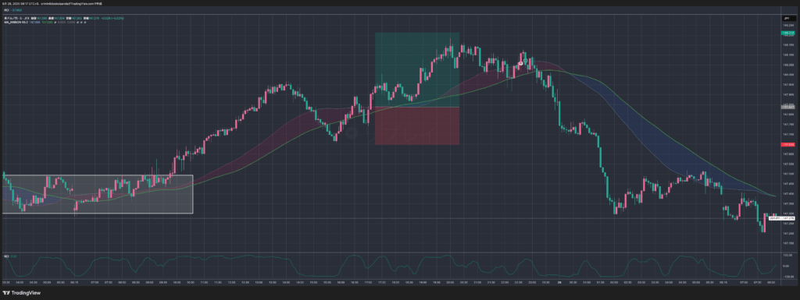Click the USDJPY current price tag
The height and width of the screenshot is (300, 800).
coord(782,217)
